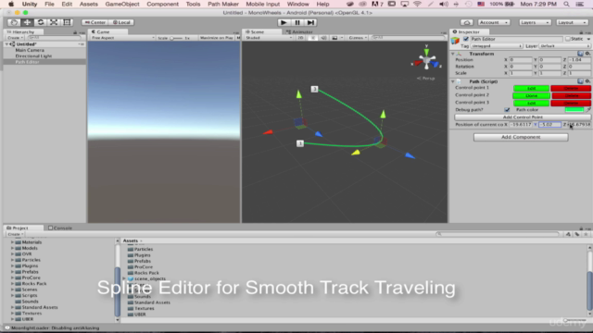This screenshot has height=333, width=593.
Task: Click Delete for Control point 3
Action: [571, 103]
